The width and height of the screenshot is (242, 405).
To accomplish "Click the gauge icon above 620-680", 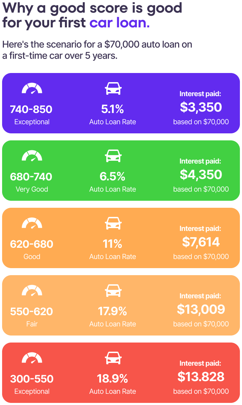I will click(x=32, y=224).
